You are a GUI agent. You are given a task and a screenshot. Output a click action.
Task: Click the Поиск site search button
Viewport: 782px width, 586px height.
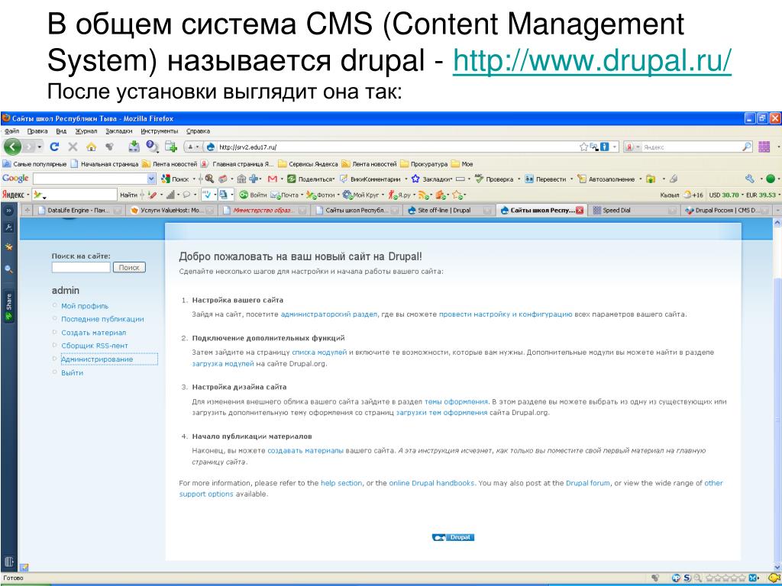pyautogui.click(x=129, y=268)
